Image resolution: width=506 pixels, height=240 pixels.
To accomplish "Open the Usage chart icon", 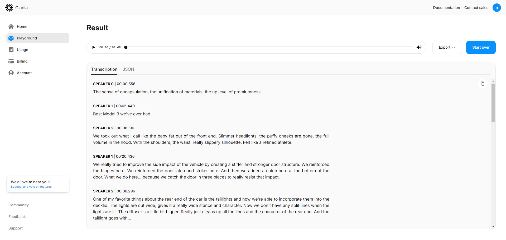I will coord(11,50).
